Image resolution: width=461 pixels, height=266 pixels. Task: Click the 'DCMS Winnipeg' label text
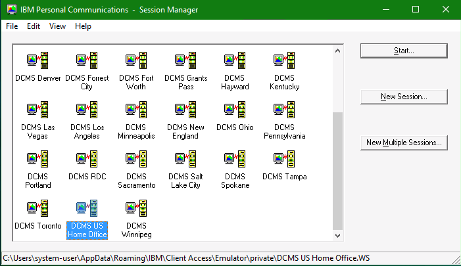point(136,230)
